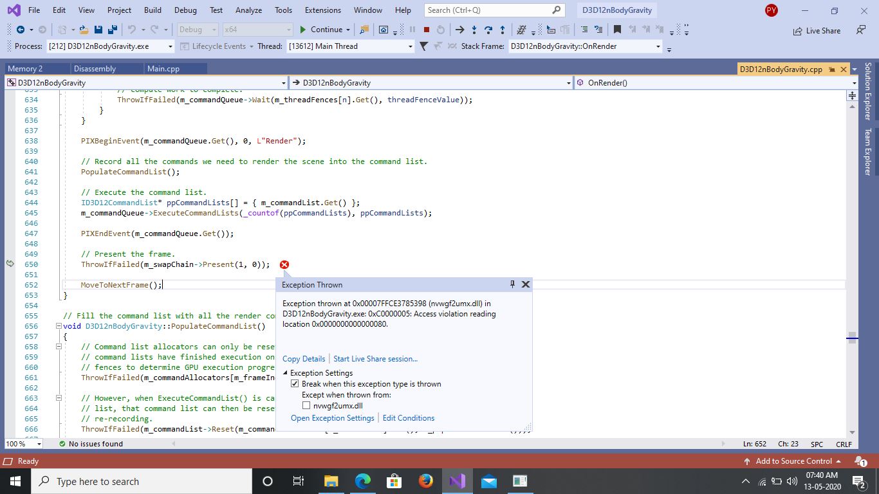879x494 pixels.
Task: Click the Restart debugging icon
Action: point(441,30)
